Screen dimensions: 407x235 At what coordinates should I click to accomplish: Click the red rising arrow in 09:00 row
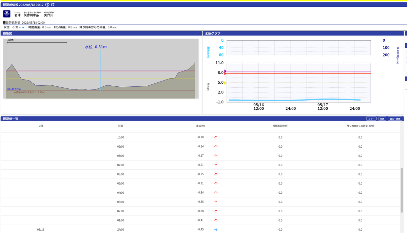[x=216, y=147]
